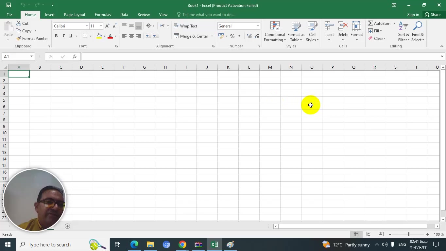Open the File menu
The width and height of the screenshot is (446, 251).
click(9, 15)
